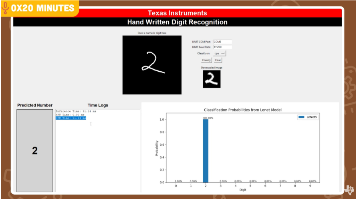This screenshot has height=199, width=357.
Task: Click the y-axis label 'Probability'
Action: (157, 148)
